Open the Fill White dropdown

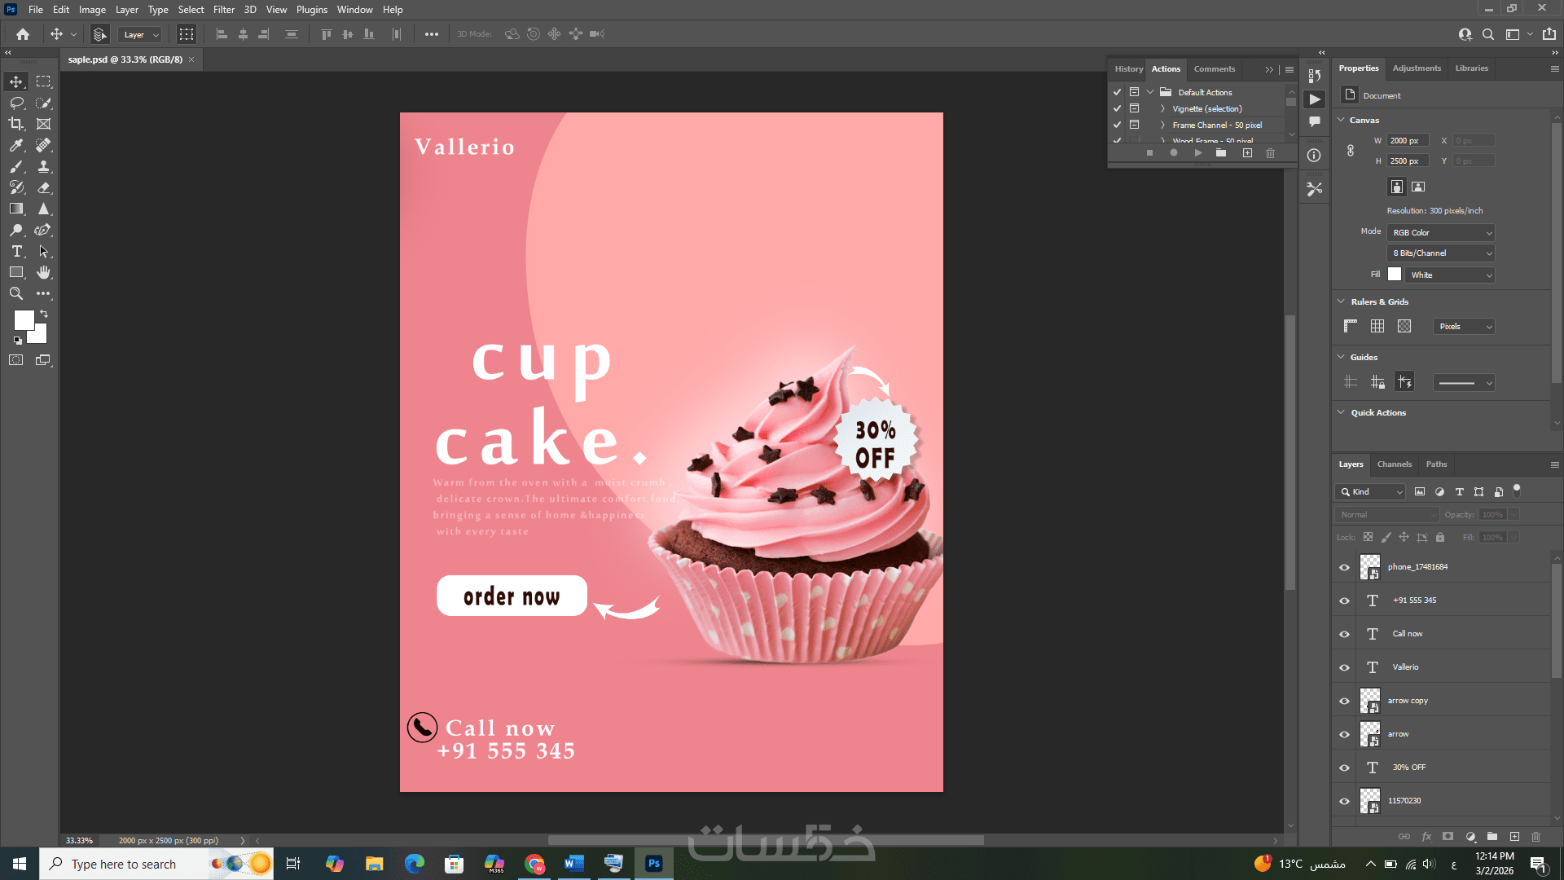1451,275
